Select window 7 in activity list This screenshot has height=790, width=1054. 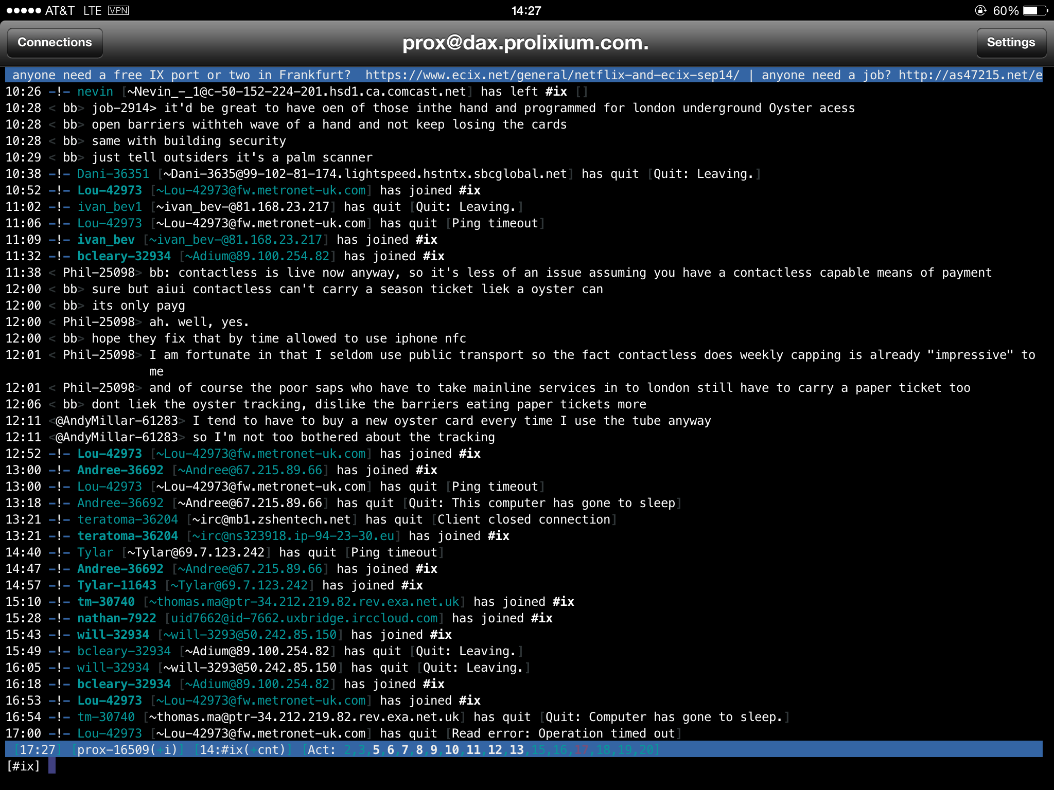(x=405, y=750)
